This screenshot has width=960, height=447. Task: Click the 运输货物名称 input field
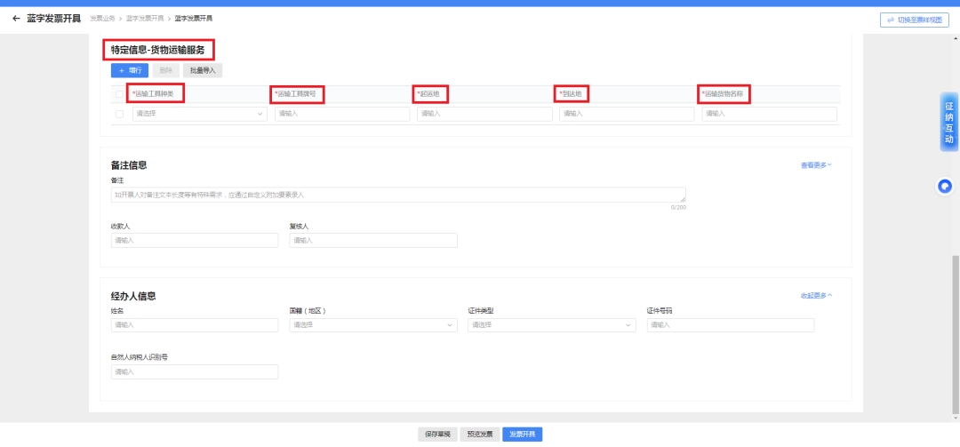coord(770,114)
